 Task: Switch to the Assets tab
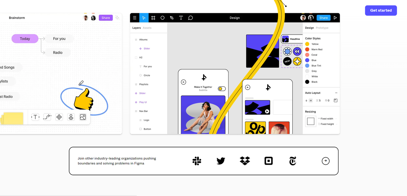click(147, 28)
